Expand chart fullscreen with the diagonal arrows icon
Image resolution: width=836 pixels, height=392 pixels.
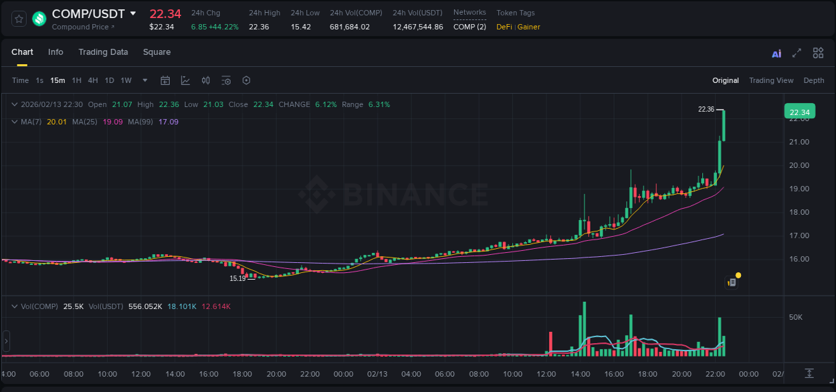coord(797,53)
